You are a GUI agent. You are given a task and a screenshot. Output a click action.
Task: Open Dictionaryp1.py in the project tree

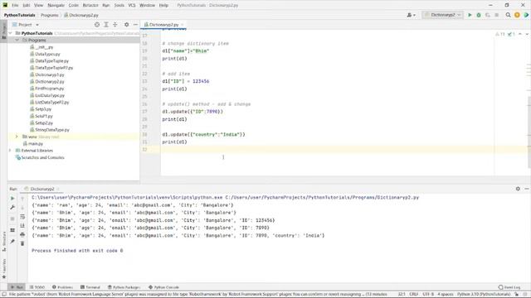[50, 74]
